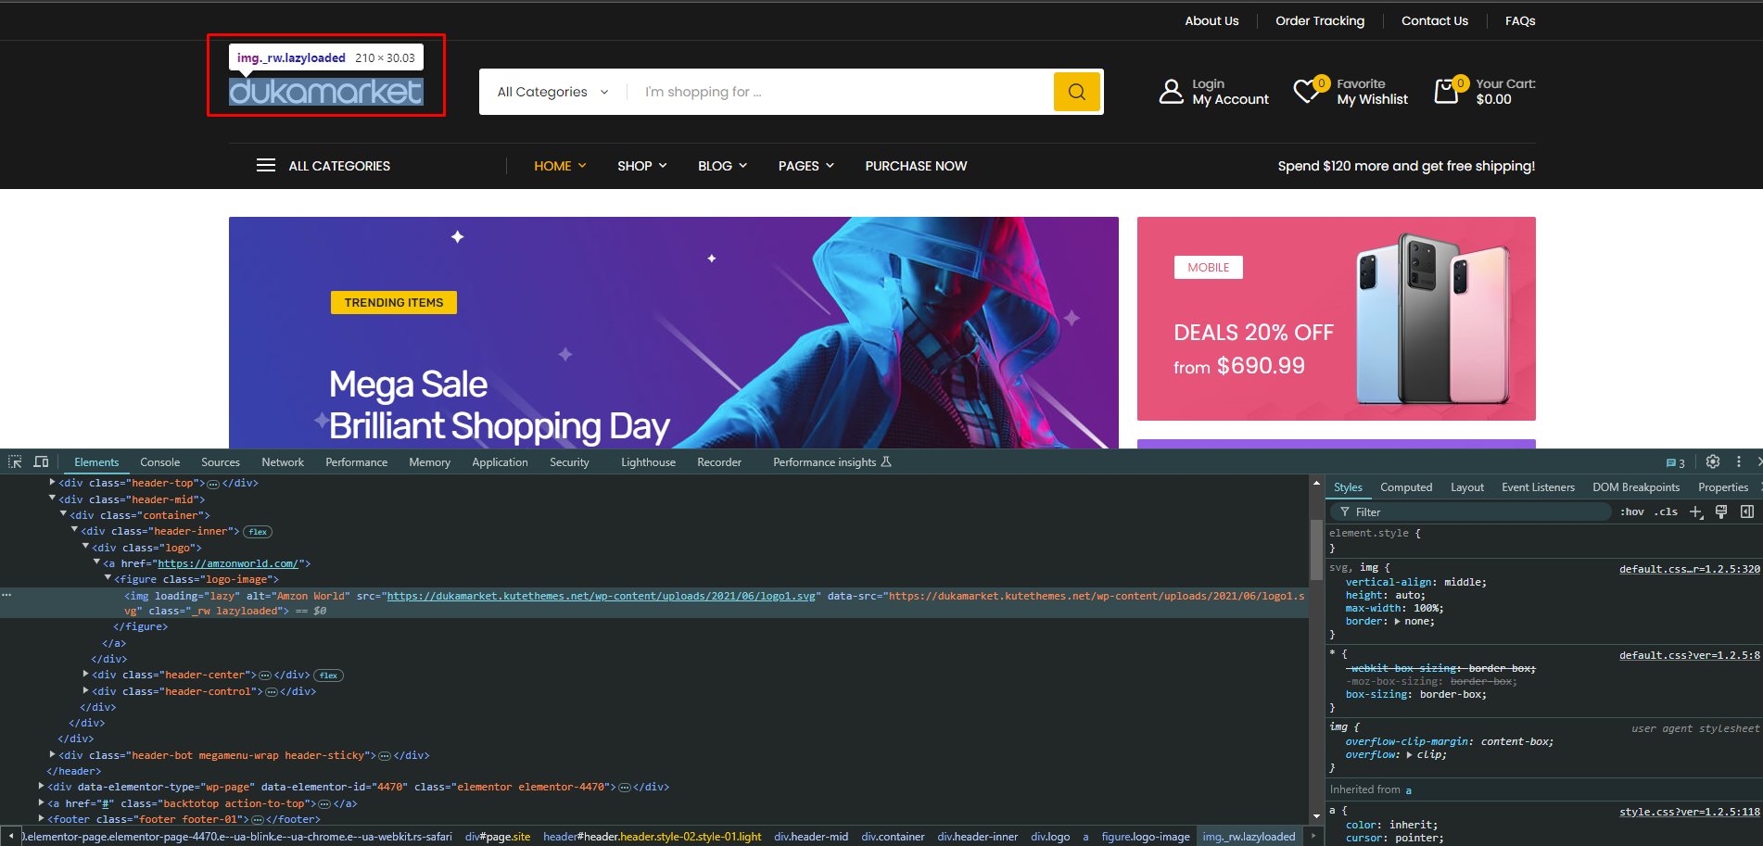Image resolution: width=1763 pixels, height=846 pixels.
Task: Open the Application tab
Action: pyautogui.click(x=500, y=462)
